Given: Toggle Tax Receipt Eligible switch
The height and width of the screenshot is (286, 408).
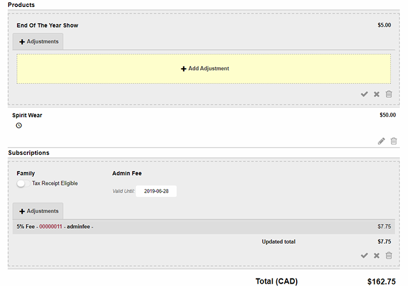Looking at the screenshot, I should pos(23,183).
